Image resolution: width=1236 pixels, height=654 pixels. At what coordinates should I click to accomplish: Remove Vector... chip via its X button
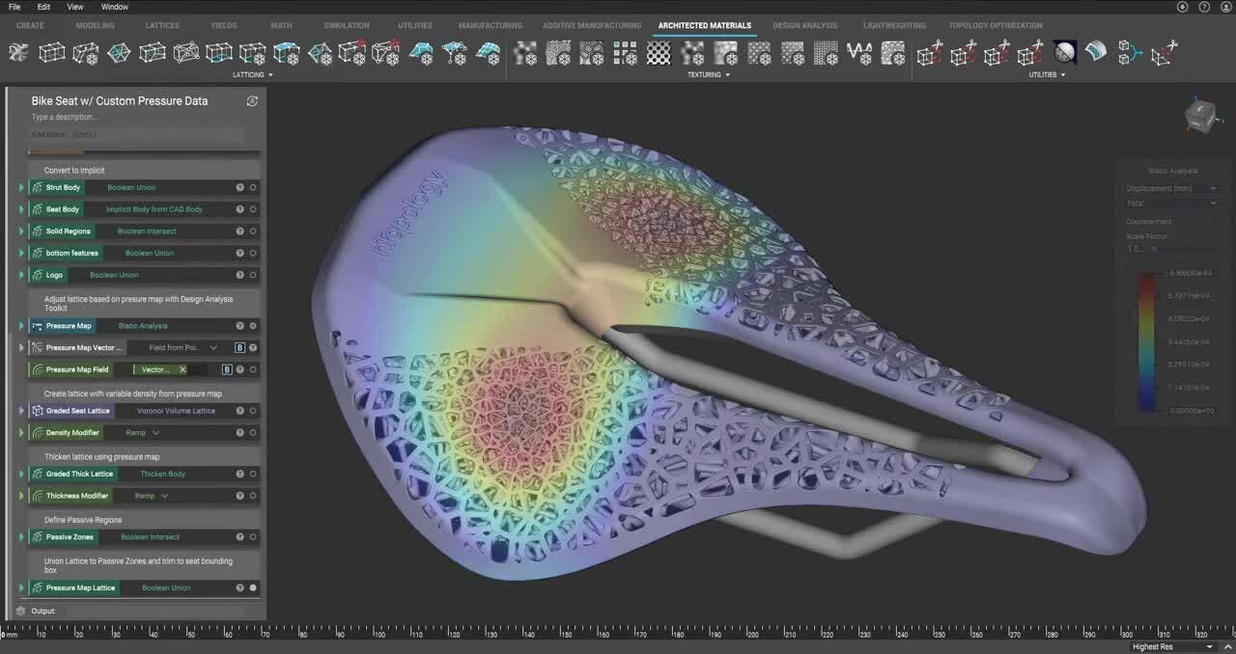click(183, 369)
